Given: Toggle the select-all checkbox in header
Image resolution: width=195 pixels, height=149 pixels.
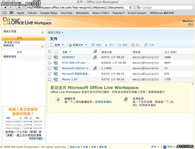Looking at the screenshot, I should [x=49, y=51].
